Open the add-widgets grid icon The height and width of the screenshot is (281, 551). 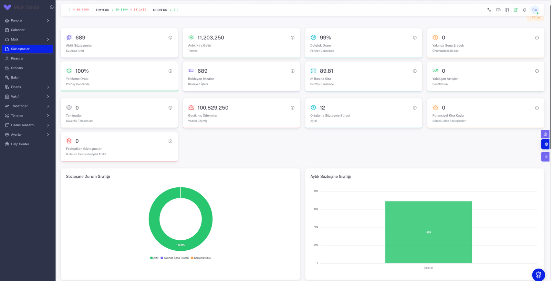coord(507,10)
